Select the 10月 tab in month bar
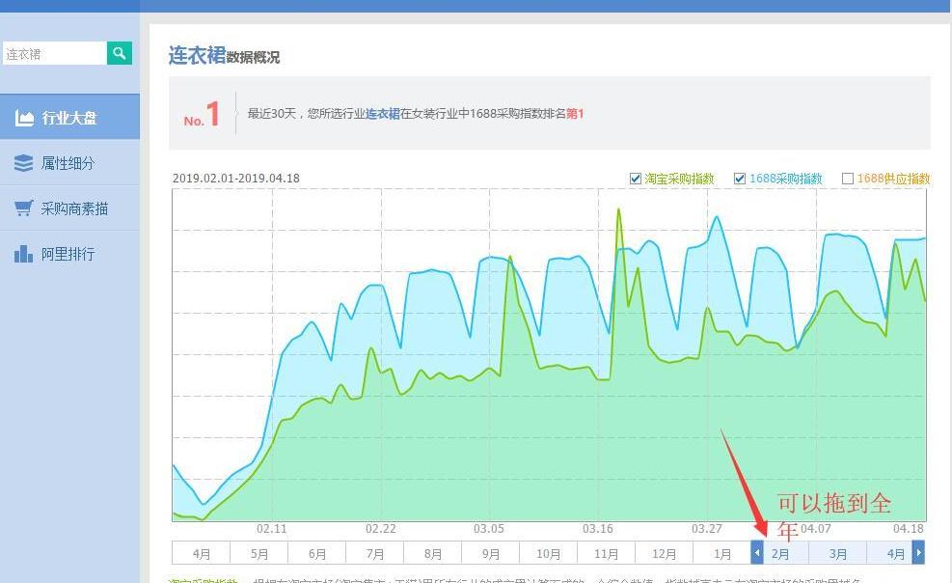952x583 pixels. click(548, 552)
